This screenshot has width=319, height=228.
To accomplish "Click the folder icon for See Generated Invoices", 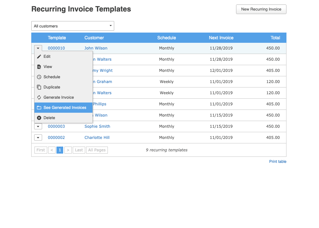I will [x=39, y=108].
